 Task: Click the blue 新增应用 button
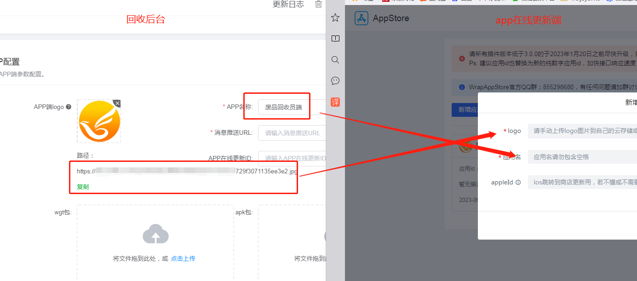tap(465, 109)
